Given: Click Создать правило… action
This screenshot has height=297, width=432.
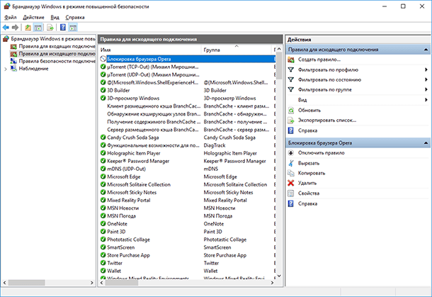Looking at the screenshot, I should click(319, 60).
